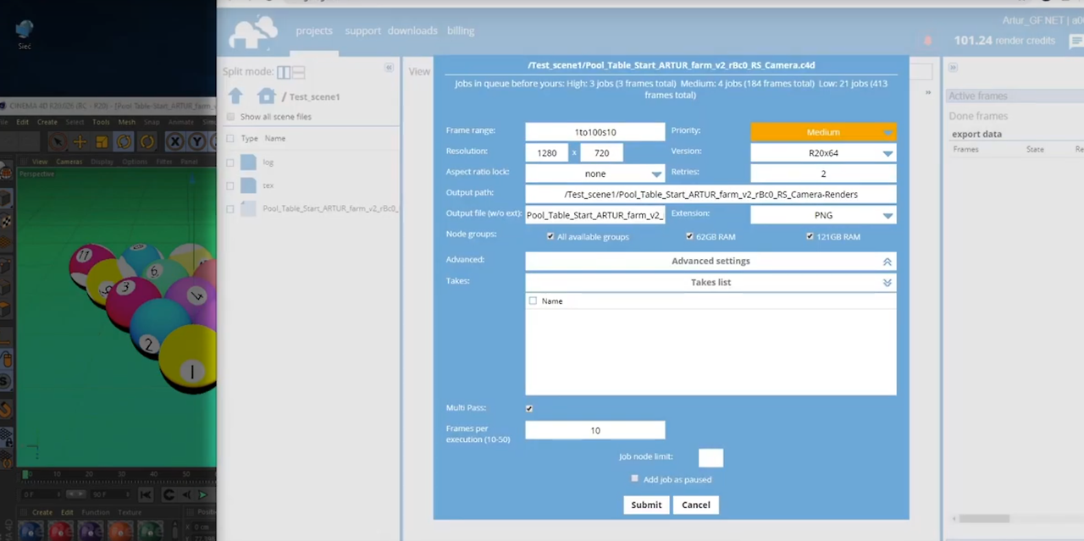Open the chat message icon top right
This screenshot has height=541, width=1084.
[x=1076, y=41]
